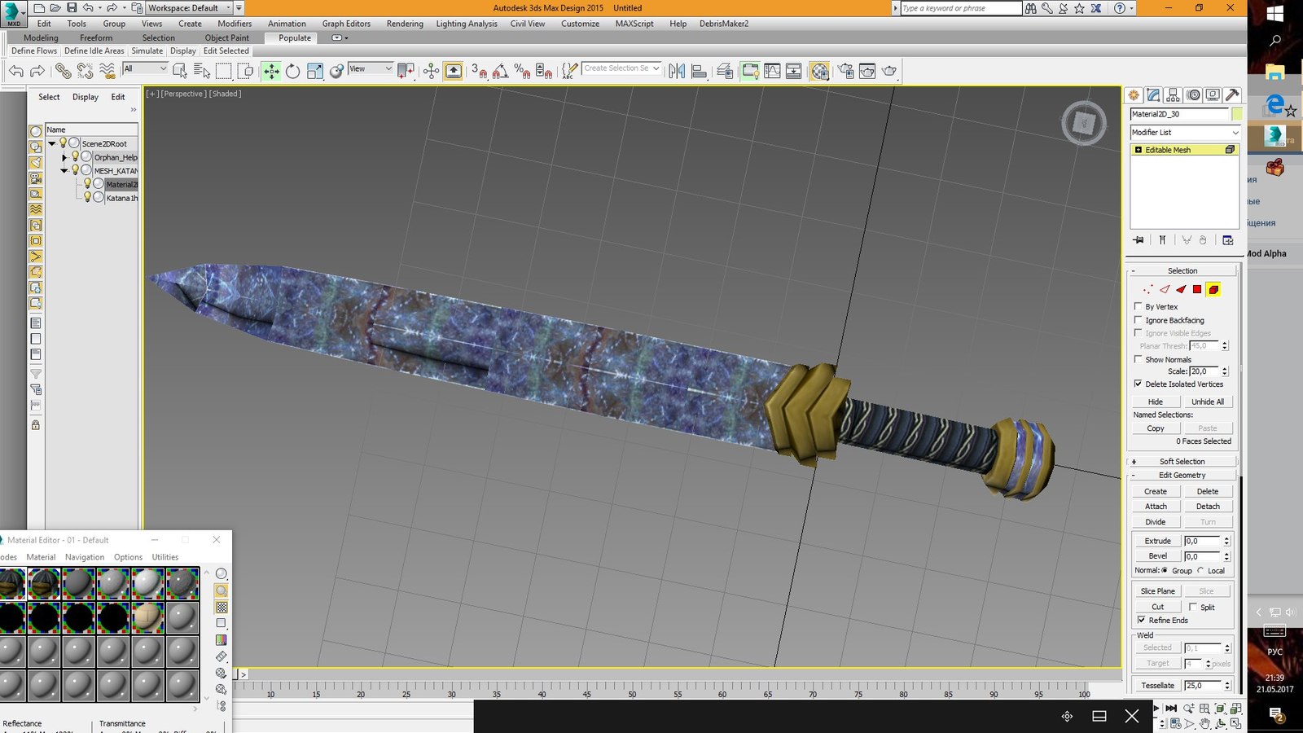1303x733 pixels.
Task: Open the Material Editor from toolbar
Action: 819,72
